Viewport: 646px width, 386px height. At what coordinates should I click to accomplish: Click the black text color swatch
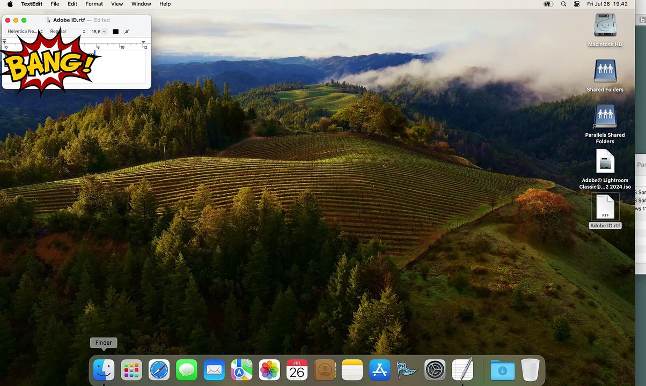point(115,32)
